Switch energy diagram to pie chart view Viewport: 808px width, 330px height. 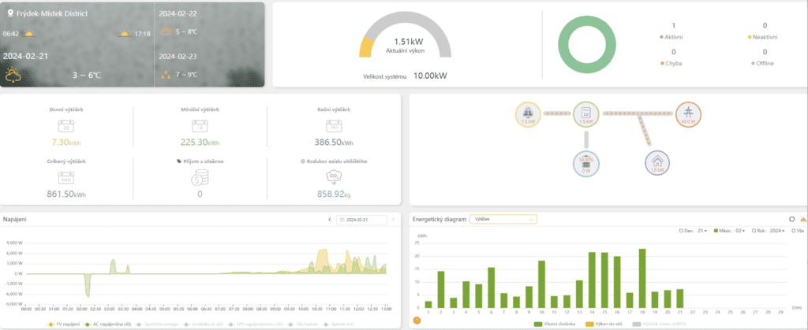tap(791, 219)
